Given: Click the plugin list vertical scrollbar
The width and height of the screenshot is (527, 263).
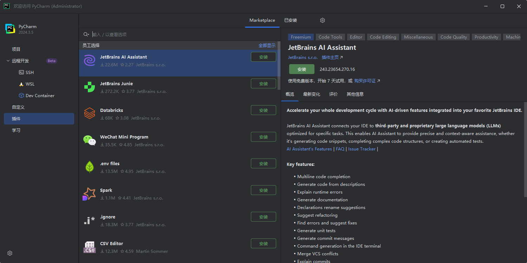Looking at the screenshot, I should [x=279, y=67].
